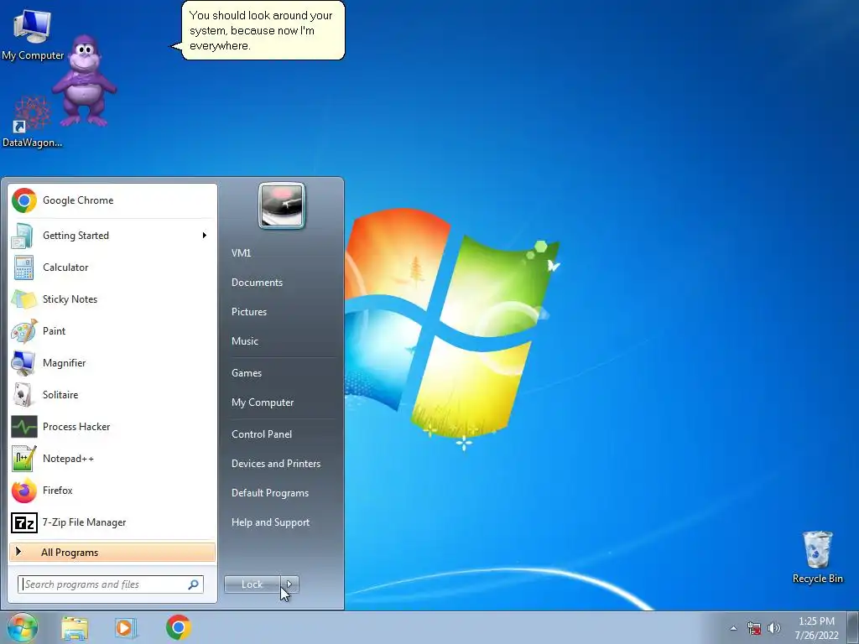Select the My Computer desktop icon

tap(32, 34)
